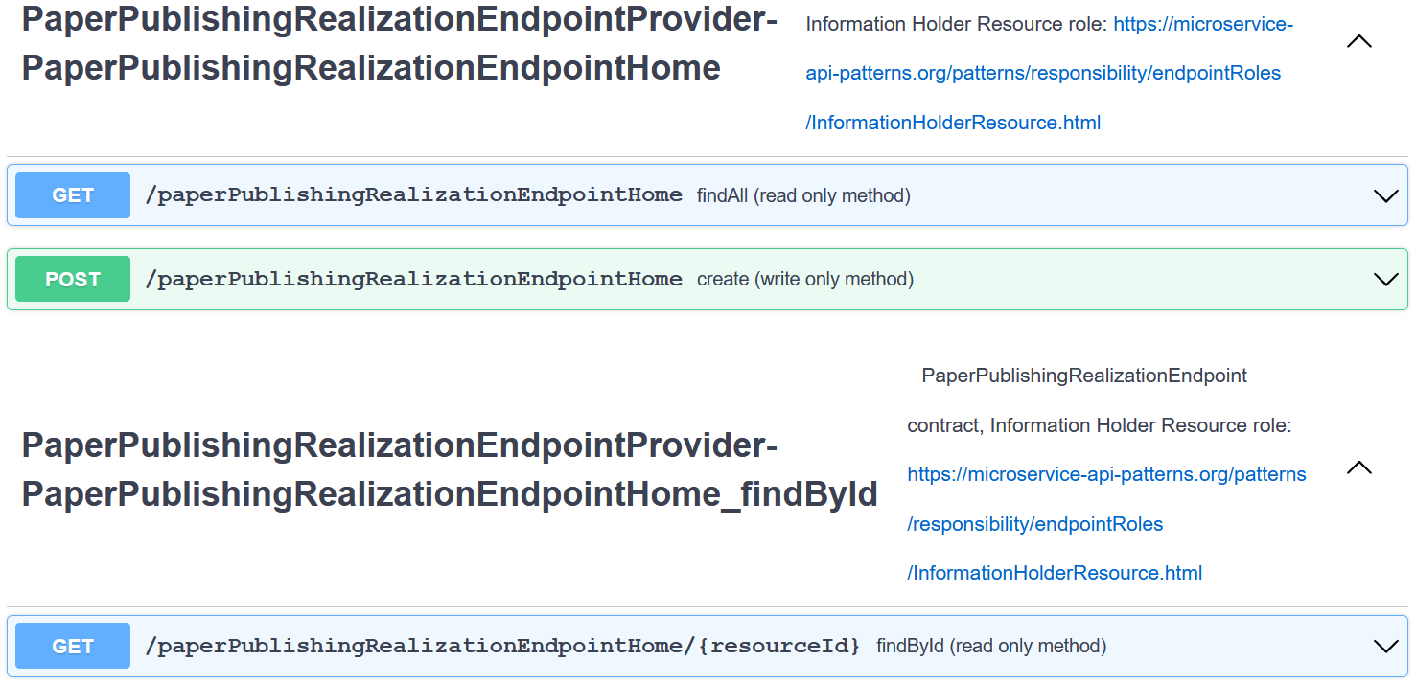The width and height of the screenshot is (1416, 684).
Task: Expand the GET findById operation arrow
Action: point(1385,647)
